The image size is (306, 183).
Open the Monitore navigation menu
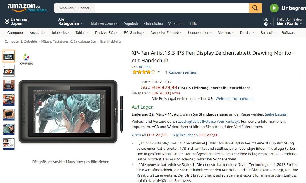[226, 33]
